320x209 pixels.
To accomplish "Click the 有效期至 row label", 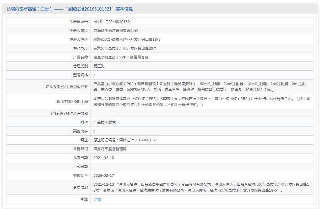I will [80, 175].
